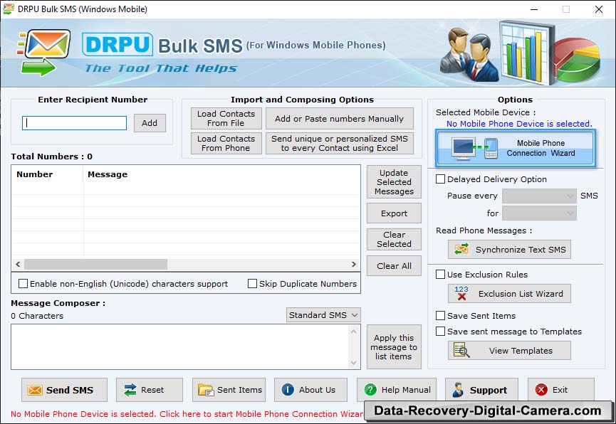Click inside the Message Composer text area
The width and height of the screenshot is (616, 424).
tap(180, 346)
